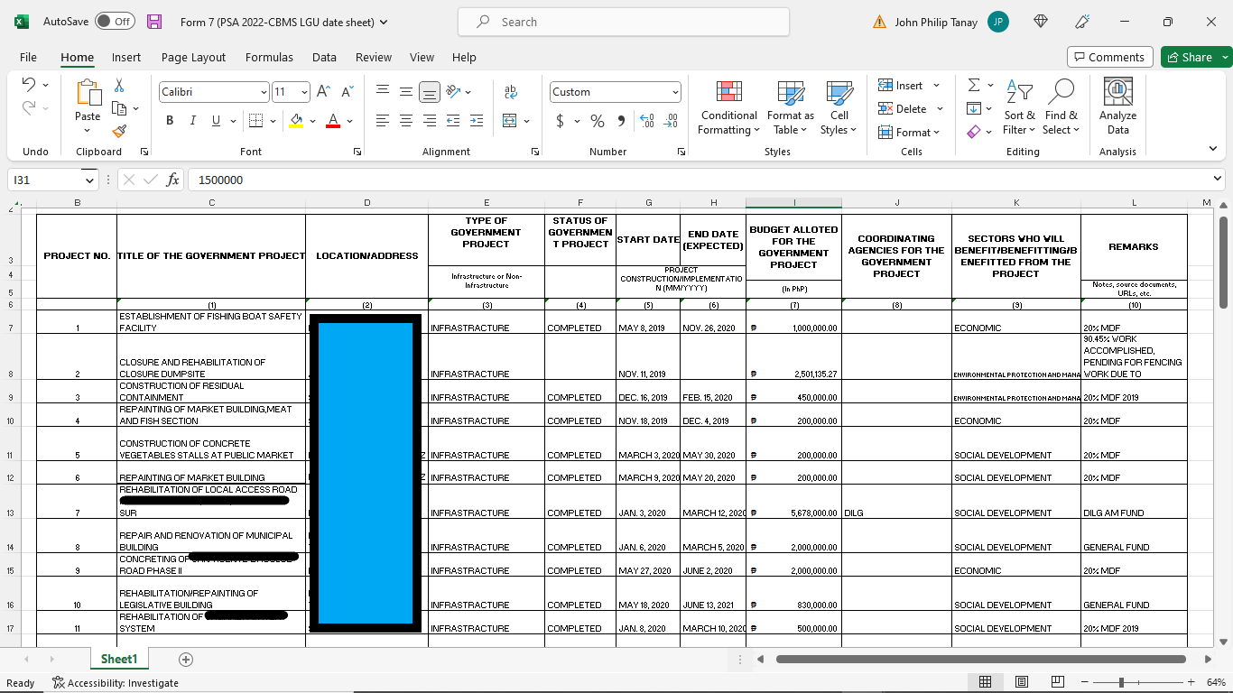The width and height of the screenshot is (1233, 693).
Task: Click the Increase Indent icon
Action: [x=477, y=121]
